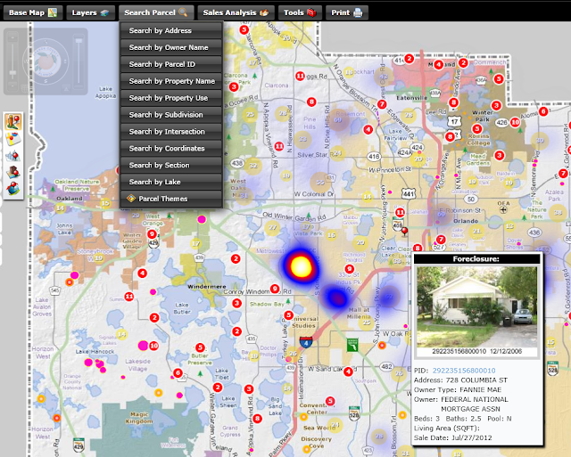Screen dimensions: 571x457
Task: Choose Search by Owner Name
Action: 171,47
